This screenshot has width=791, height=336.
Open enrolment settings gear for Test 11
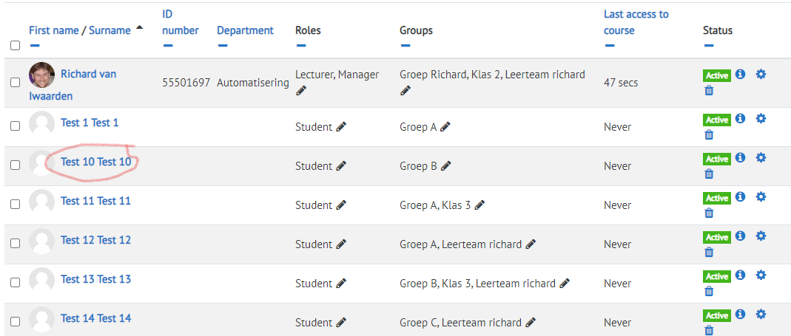[761, 197]
